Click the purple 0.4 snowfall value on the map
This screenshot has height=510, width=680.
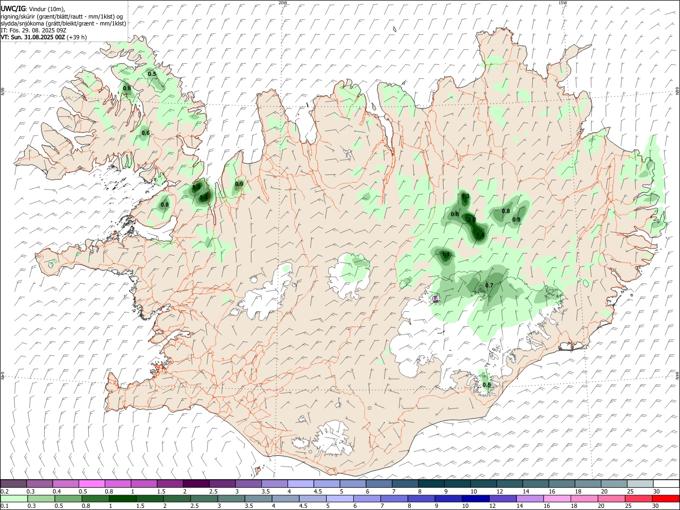[x=435, y=300]
